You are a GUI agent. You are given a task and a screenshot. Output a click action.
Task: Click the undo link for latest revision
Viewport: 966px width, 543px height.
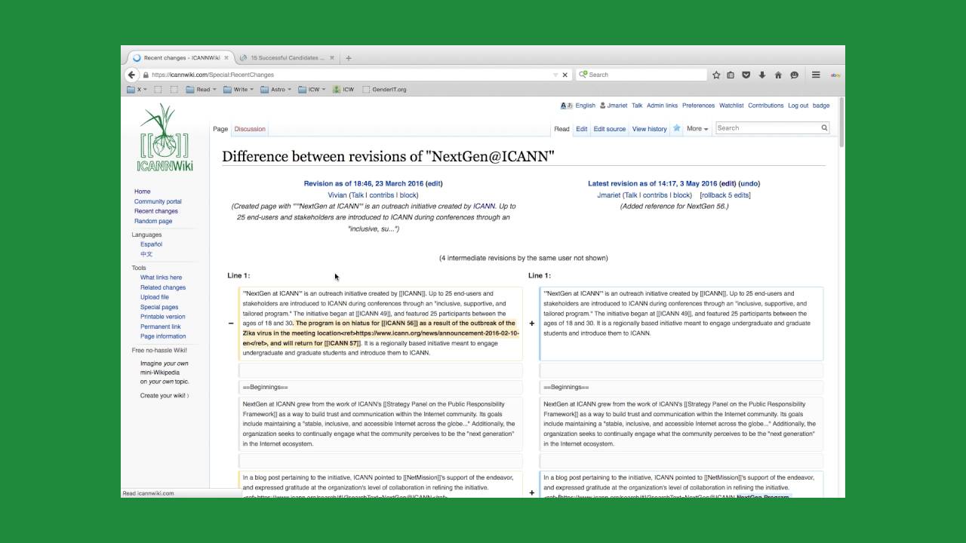coord(749,183)
